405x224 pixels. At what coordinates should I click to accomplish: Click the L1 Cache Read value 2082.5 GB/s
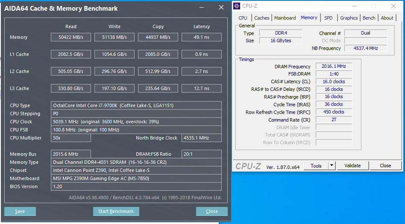[x=71, y=54]
